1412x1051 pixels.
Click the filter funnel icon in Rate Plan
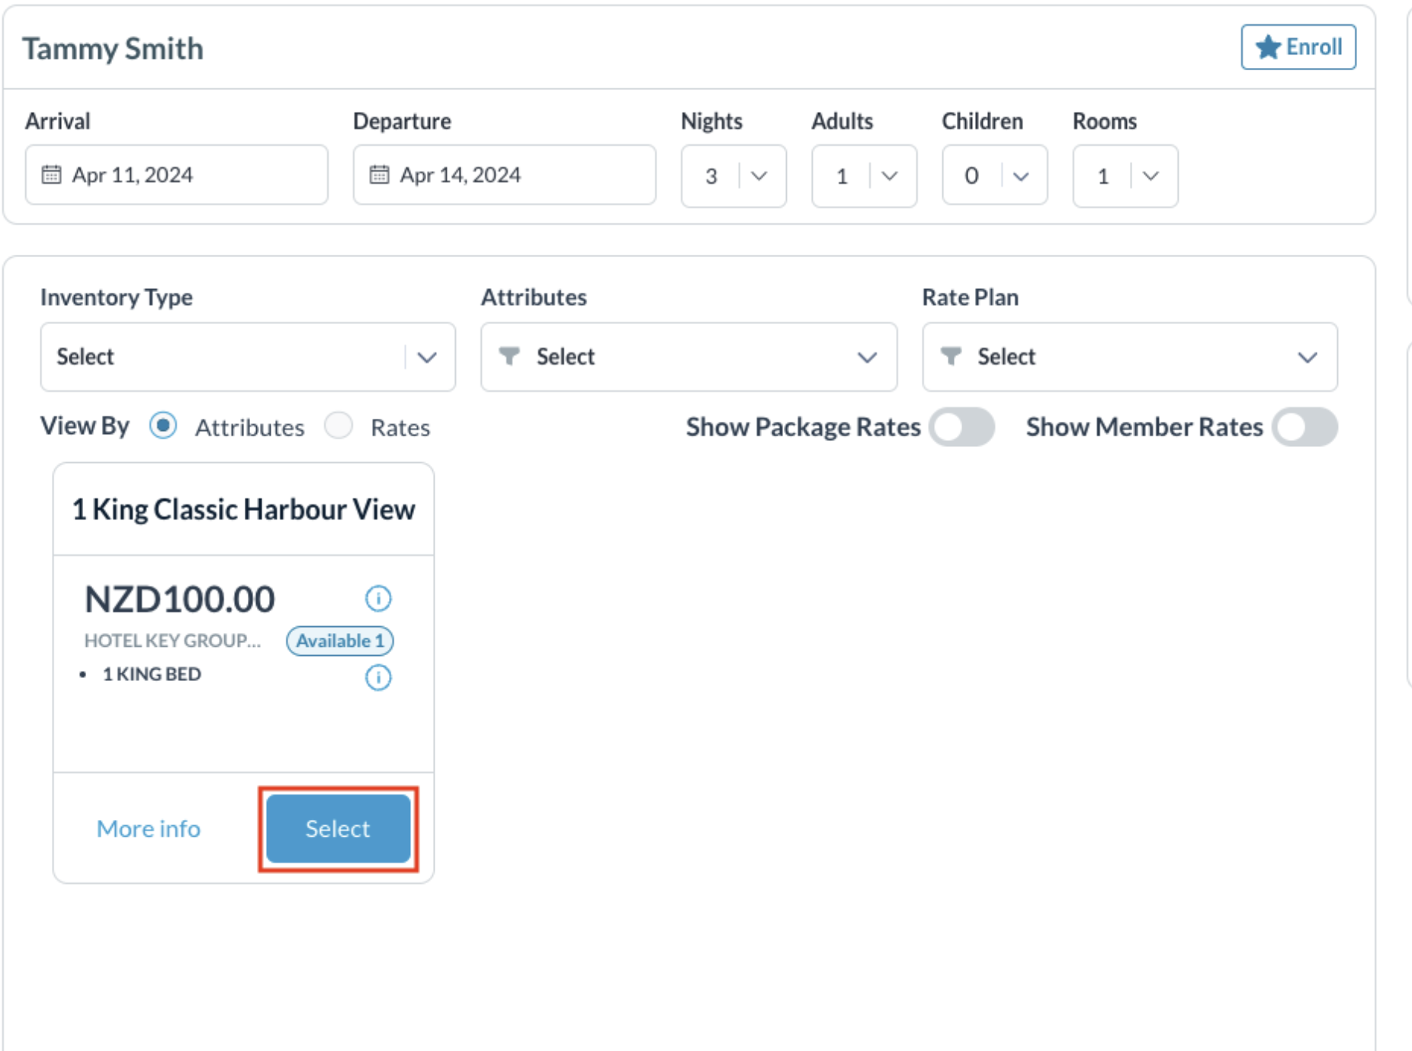pyautogui.click(x=950, y=356)
